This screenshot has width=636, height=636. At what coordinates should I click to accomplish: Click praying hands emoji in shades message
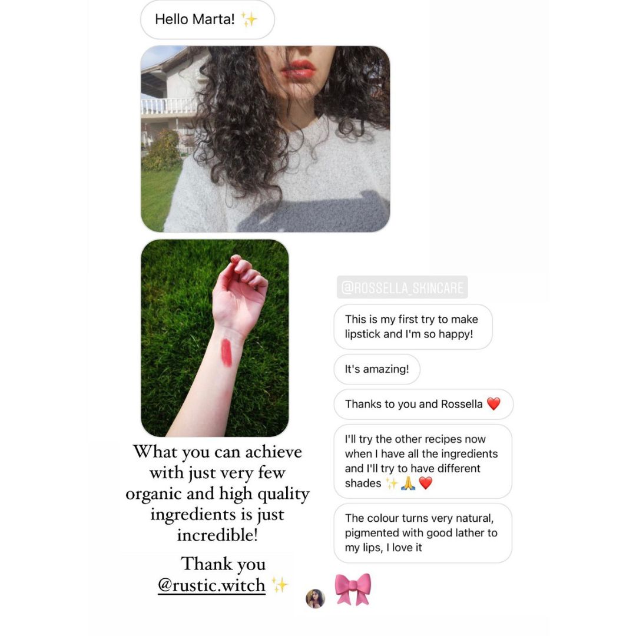pos(408,483)
